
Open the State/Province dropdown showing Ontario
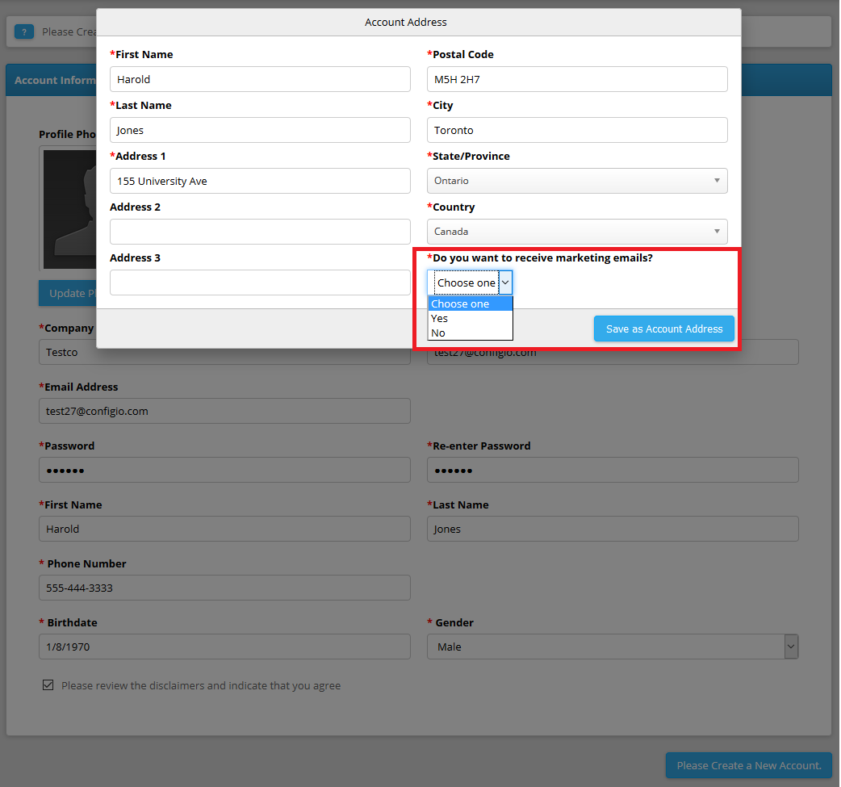point(577,181)
